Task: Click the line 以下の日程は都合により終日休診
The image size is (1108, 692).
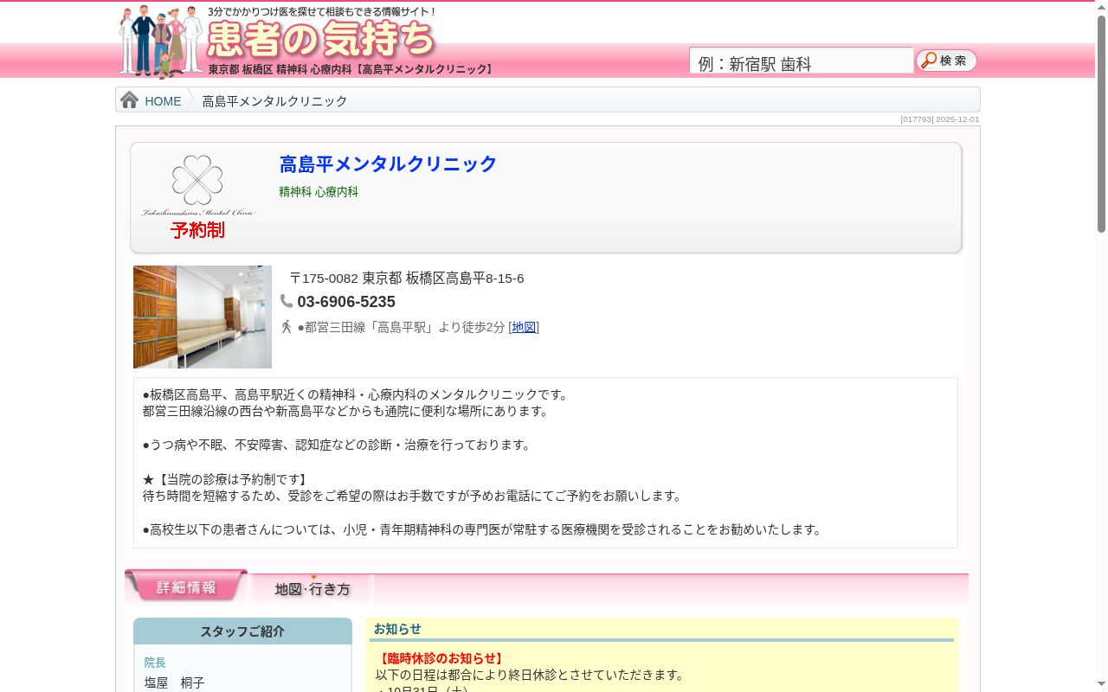Action: [530, 675]
